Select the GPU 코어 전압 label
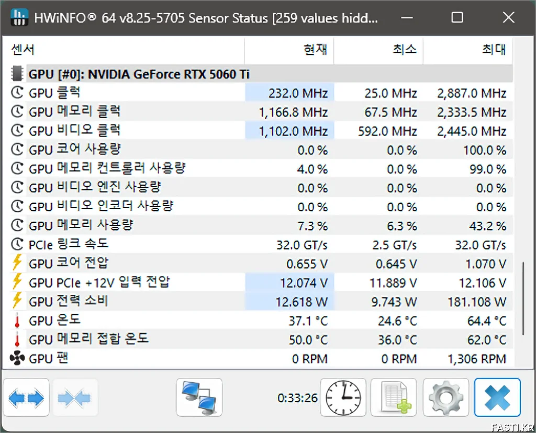Image resolution: width=536 pixels, height=433 pixels. (69, 263)
